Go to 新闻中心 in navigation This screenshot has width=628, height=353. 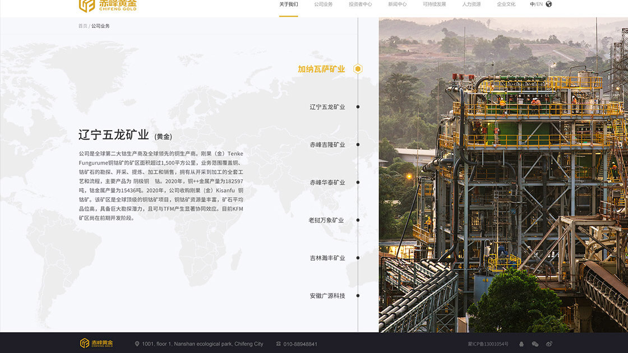point(397,4)
